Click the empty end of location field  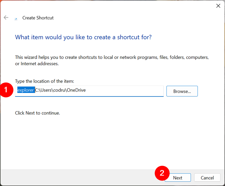coord(124,91)
